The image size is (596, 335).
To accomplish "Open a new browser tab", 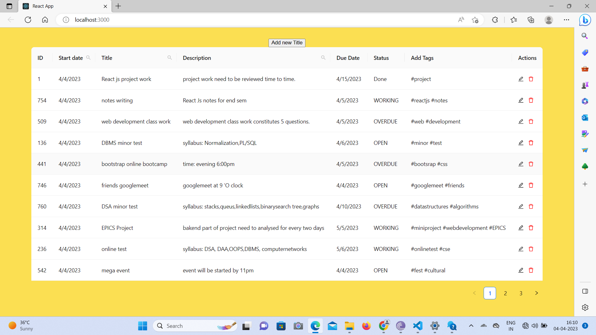I will point(118,6).
